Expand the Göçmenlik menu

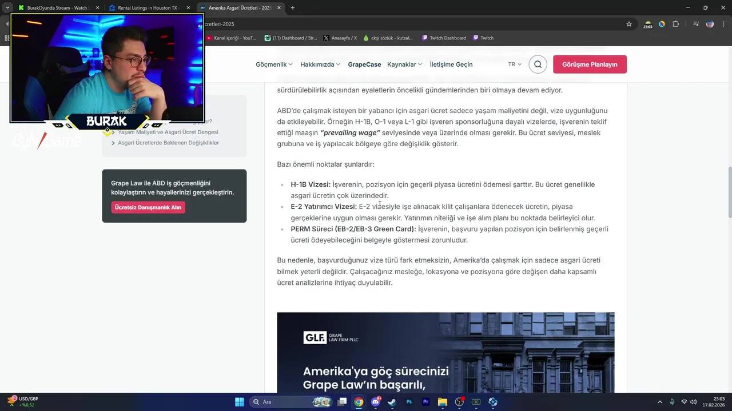(274, 65)
